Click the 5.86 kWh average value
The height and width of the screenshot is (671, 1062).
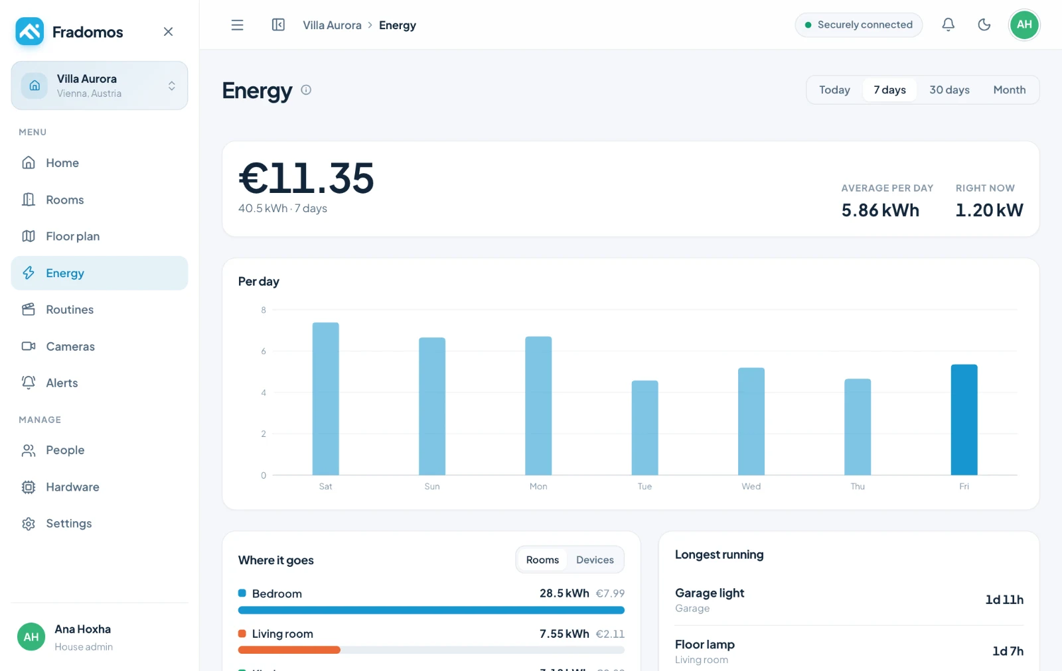880,210
